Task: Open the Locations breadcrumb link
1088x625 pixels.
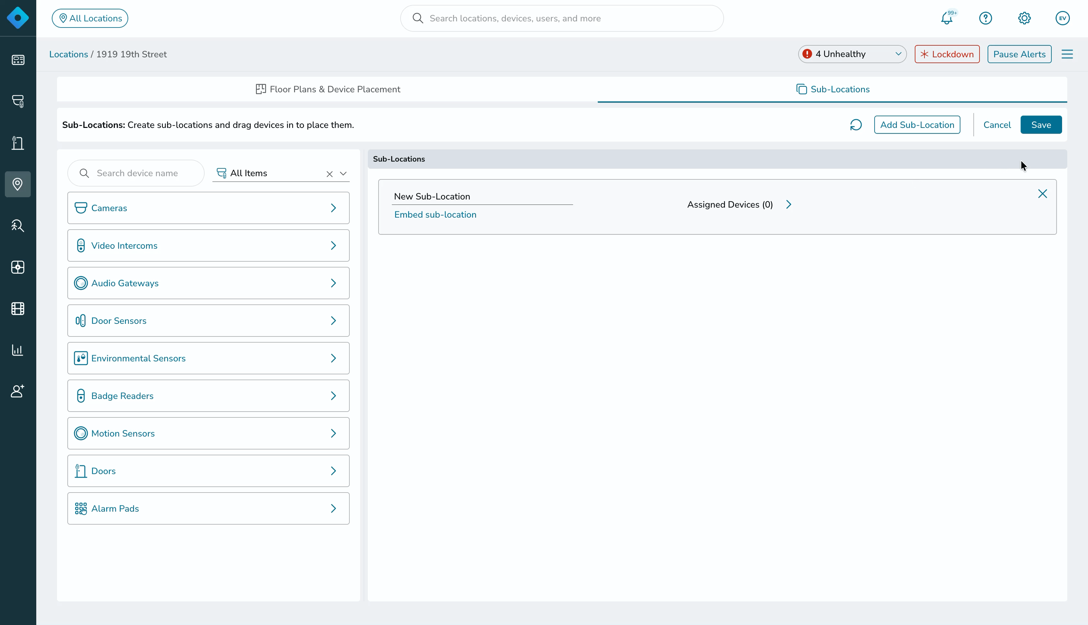Action: (x=69, y=54)
